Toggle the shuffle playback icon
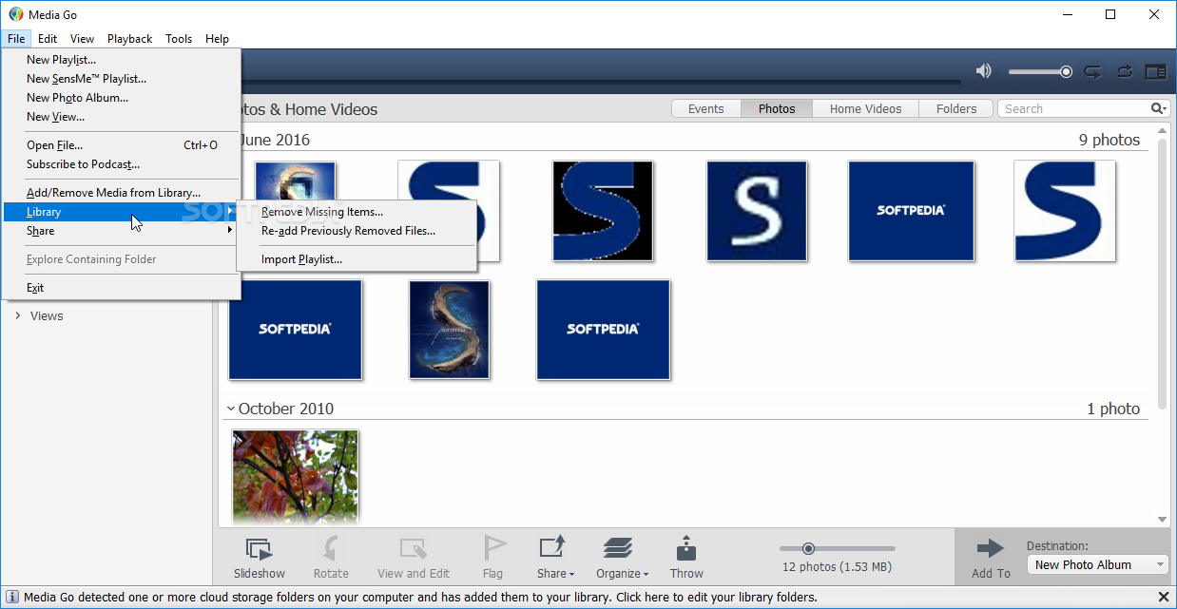This screenshot has height=609, width=1177. (1092, 71)
